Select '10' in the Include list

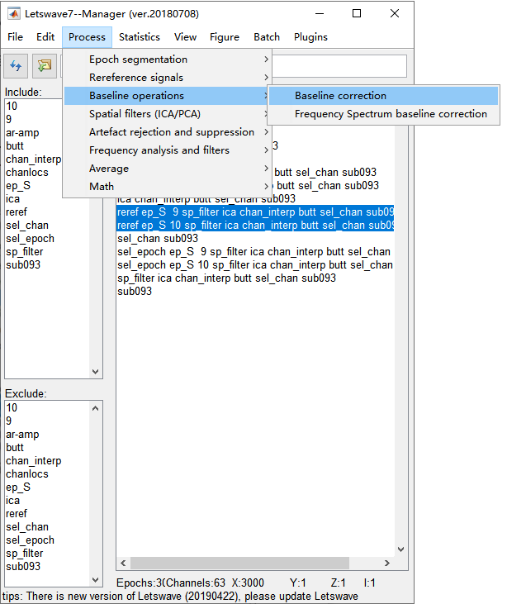pos(12,107)
